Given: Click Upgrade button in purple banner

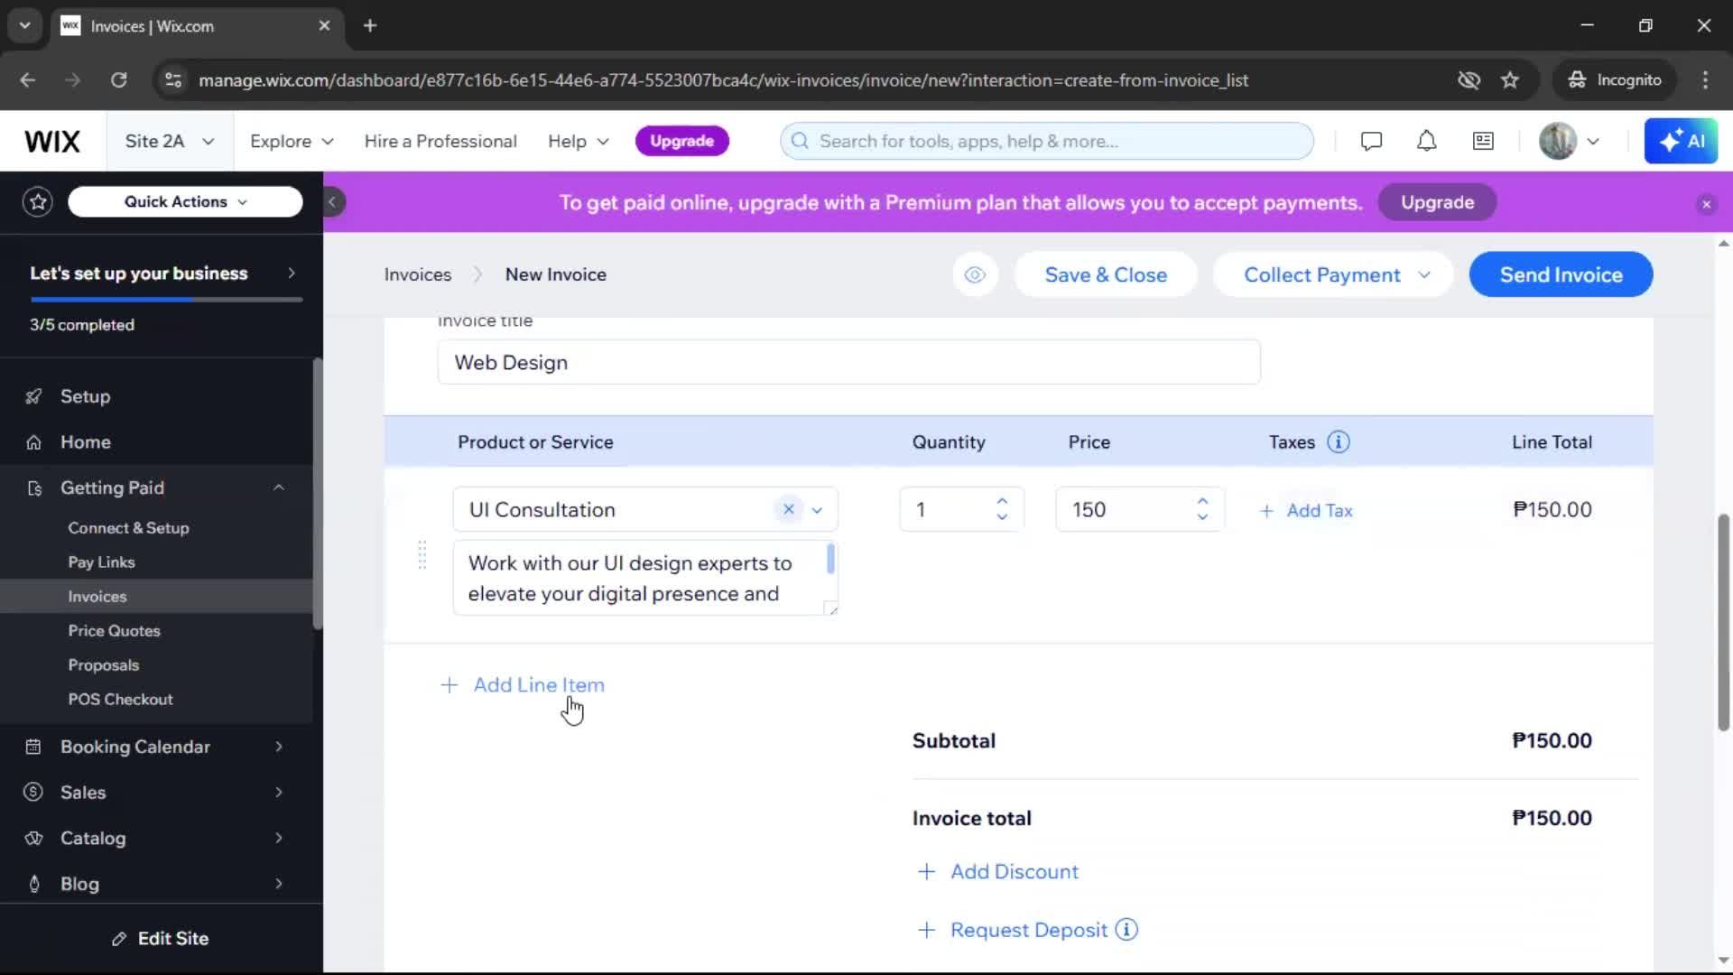Looking at the screenshot, I should pos(1437,203).
